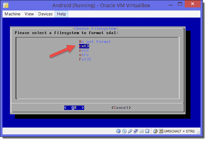Select the ext3 filesystem entry
This screenshot has height=141, width=207.
84,46
